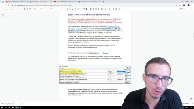194x109 pixels.
Task: Apply Underline formatting
Action: [72, 9]
